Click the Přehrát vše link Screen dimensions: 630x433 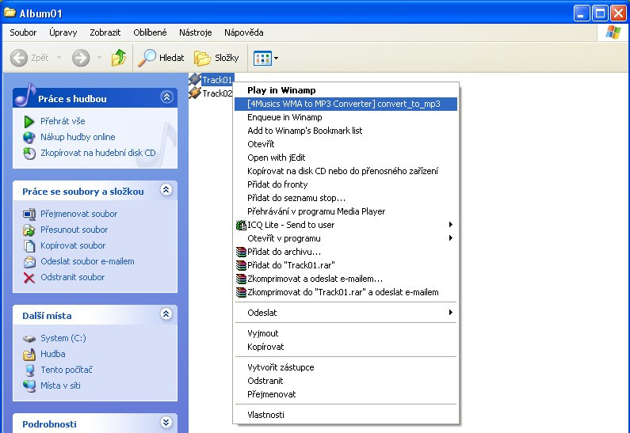tap(63, 121)
